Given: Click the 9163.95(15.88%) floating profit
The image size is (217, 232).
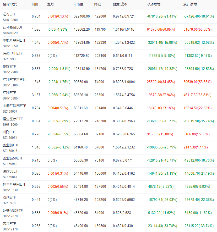Looking at the screenshot, I should tap(160, 134).
